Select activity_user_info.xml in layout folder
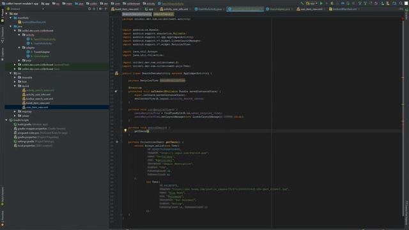The width and height of the screenshot is (409, 230). [36, 95]
